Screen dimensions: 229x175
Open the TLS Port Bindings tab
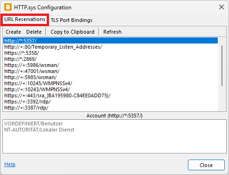coord(72,20)
